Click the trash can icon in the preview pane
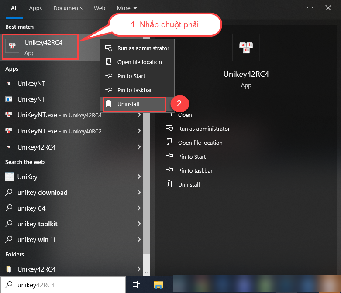Screen dimensions: 341x293 (x=169, y=184)
